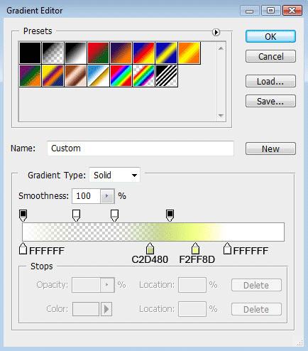This screenshot has height=351, width=308.
Task: Open the Smoothness slider arrow
Action: (x=107, y=196)
